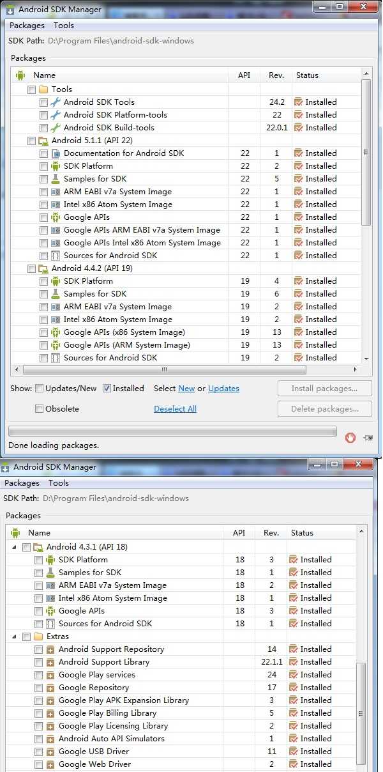The height and width of the screenshot is (772, 383).
Task: Select the Google APIs (ARM System Image) text
Action: 127,345
